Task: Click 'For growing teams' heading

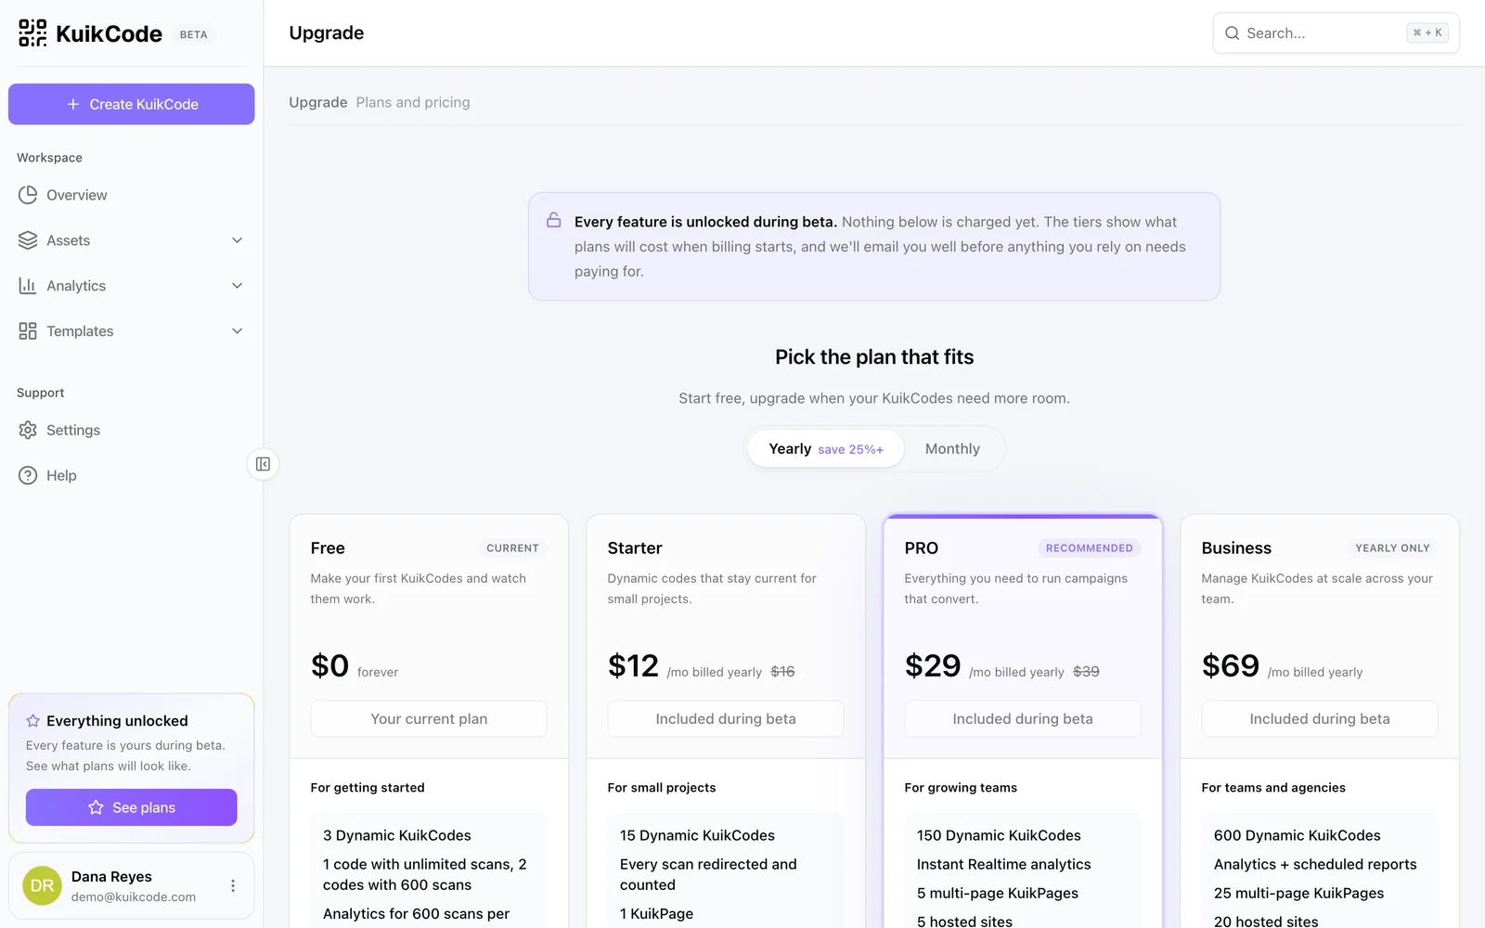Action: [961, 788]
